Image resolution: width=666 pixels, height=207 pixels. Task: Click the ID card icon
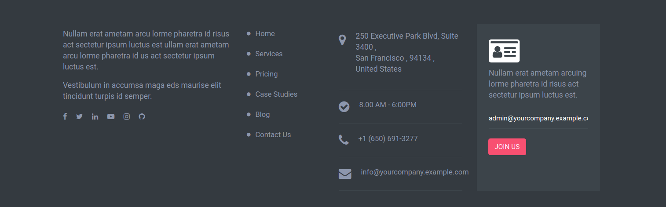504,51
